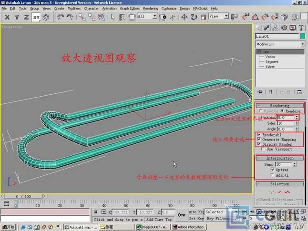Click the Sides value field
Screen dimensions: 308x231
tap(286, 123)
